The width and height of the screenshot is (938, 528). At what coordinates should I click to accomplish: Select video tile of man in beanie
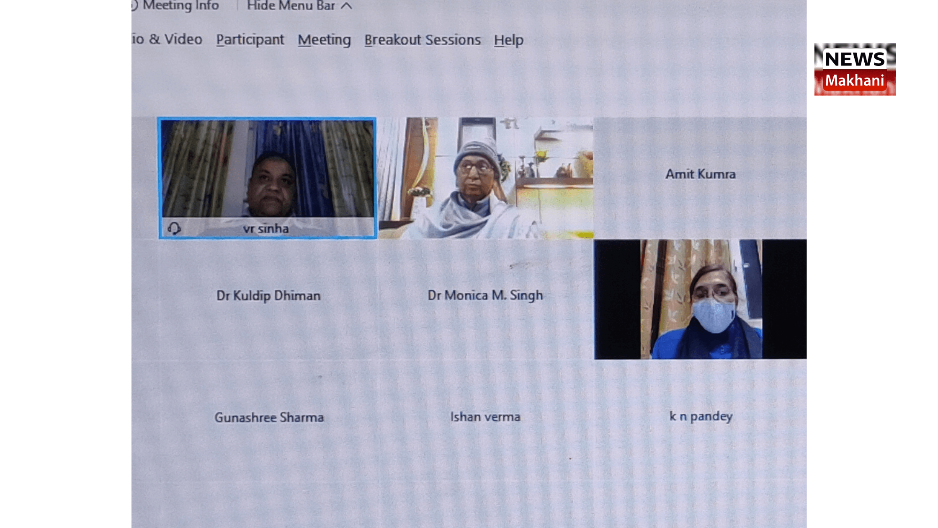(485, 178)
